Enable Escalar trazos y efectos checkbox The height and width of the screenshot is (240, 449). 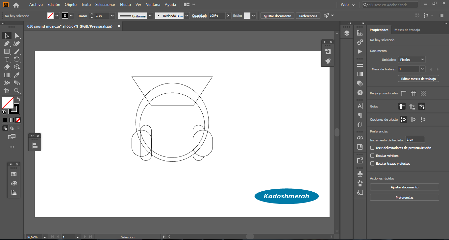coord(372,164)
